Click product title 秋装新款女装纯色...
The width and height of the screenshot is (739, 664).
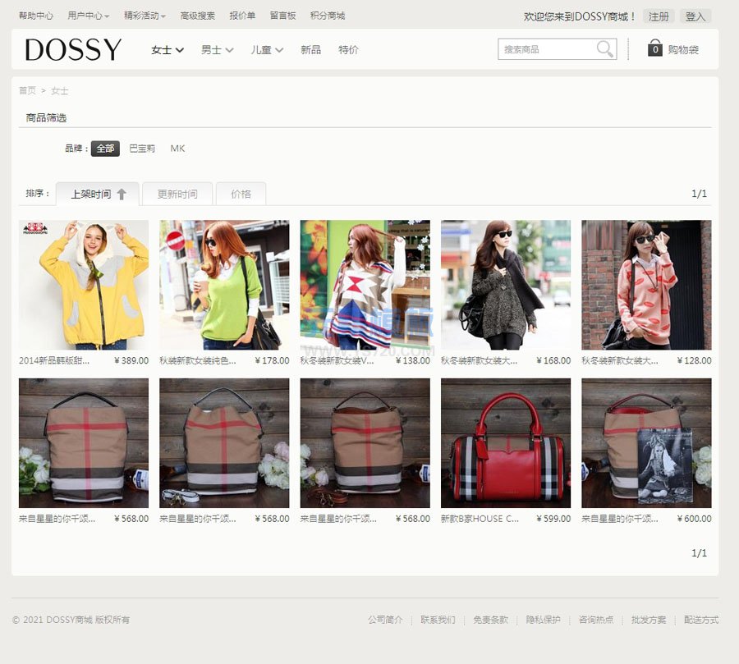click(x=198, y=360)
